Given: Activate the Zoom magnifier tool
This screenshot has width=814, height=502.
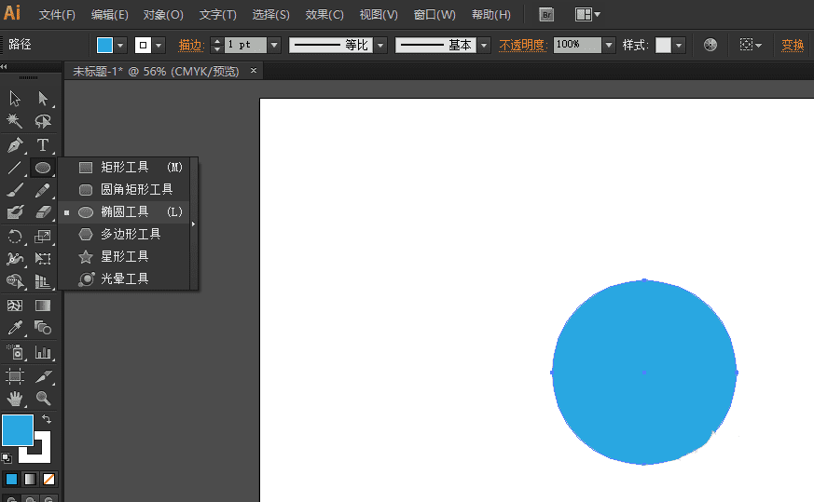Looking at the screenshot, I should point(43,399).
